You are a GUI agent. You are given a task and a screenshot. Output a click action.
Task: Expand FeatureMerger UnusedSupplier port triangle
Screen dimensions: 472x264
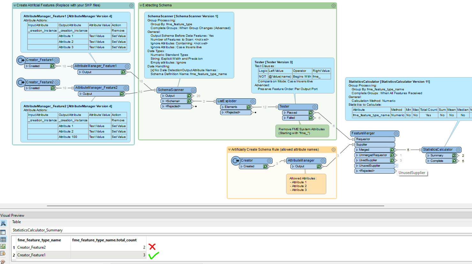click(x=357, y=166)
